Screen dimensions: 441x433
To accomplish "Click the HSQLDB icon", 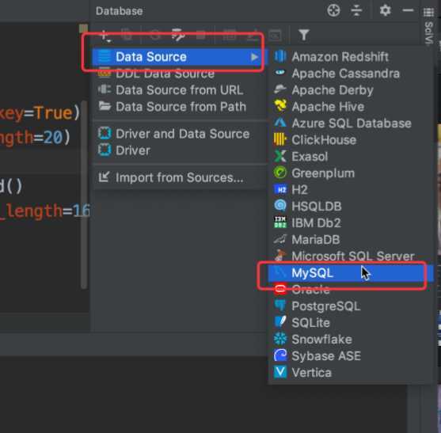I will click(x=280, y=206).
